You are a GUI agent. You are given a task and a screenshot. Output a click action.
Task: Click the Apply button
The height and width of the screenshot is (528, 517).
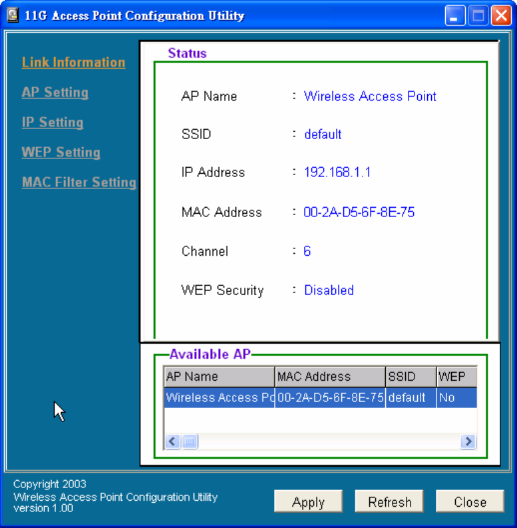(x=308, y=502)
